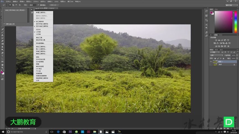
Task: Toggle lock position in Layers panel
Action: [x=221, y=58]
